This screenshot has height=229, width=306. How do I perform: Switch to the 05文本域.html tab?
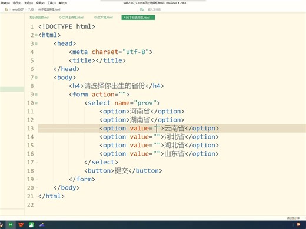[x=104, y=18]
